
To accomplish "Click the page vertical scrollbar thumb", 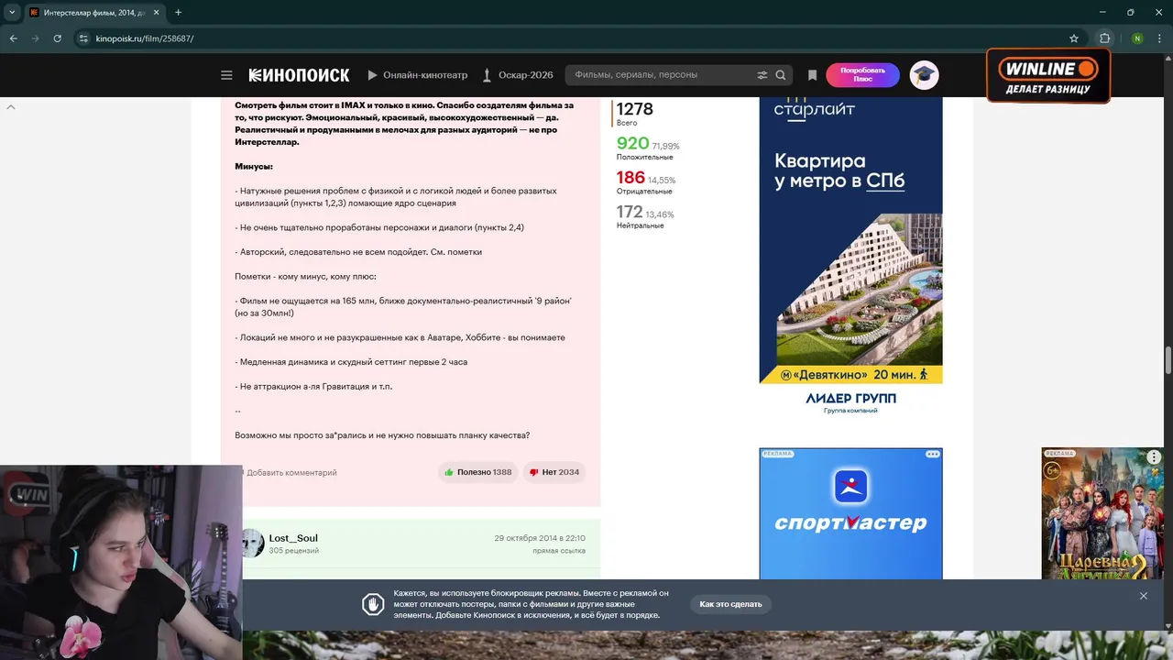I will [1168, 360].
